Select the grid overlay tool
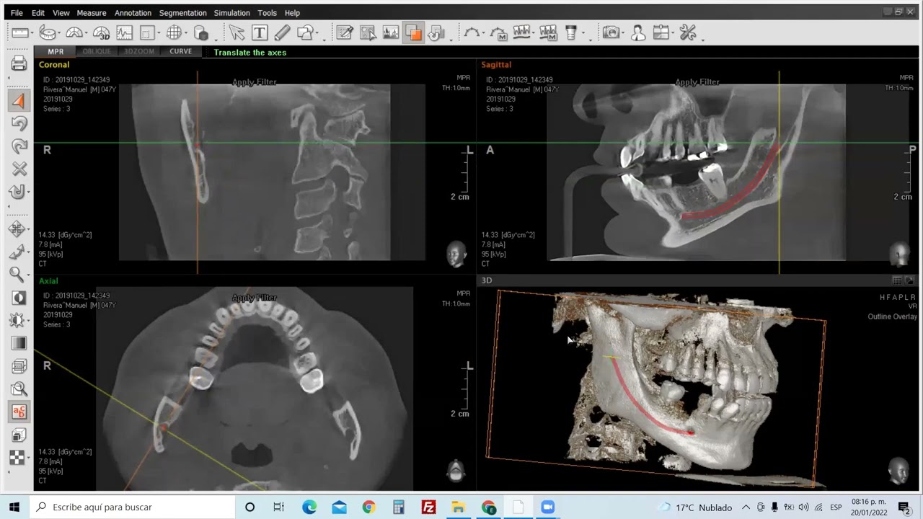 pyautogui.click(x=174, y=32)
